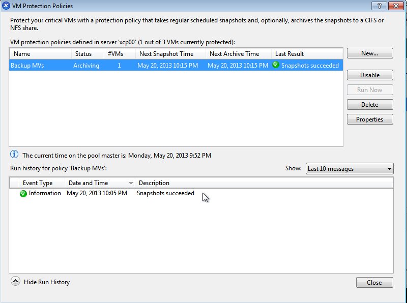Sort policies by the Name column header
Image resolution: width=407 pixels, height=303 pixels.
(x=41, y=54)
